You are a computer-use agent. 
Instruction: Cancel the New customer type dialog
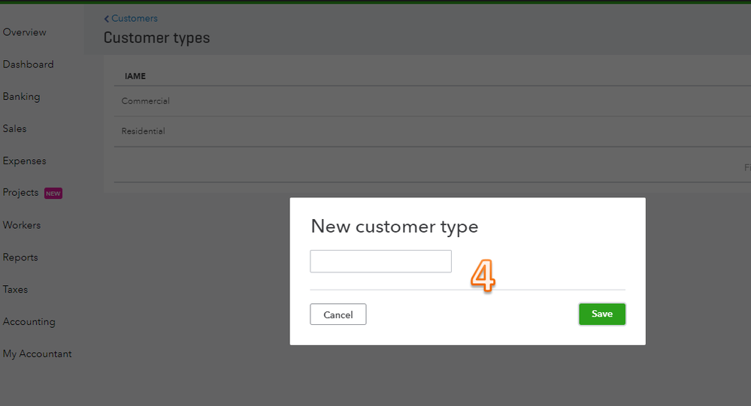tap(338, 314)
